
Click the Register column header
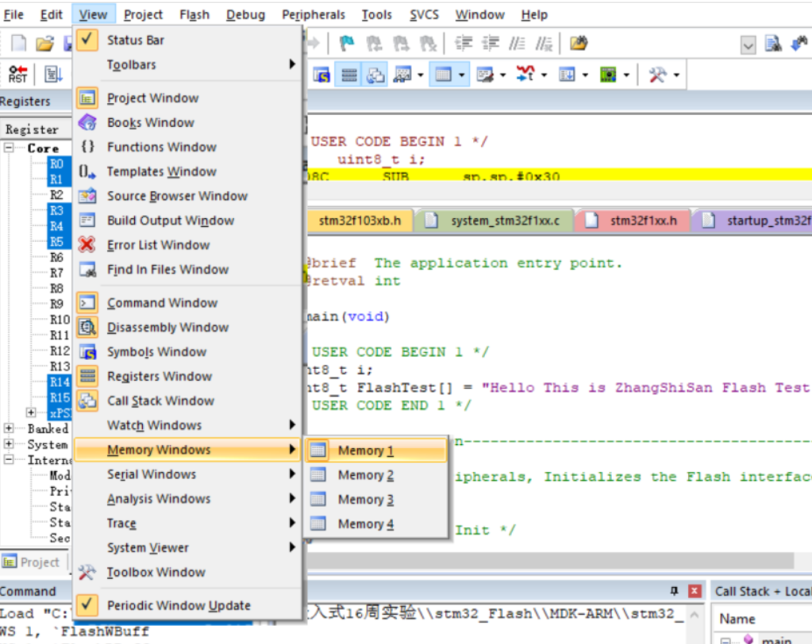click(x=32, y=129)
